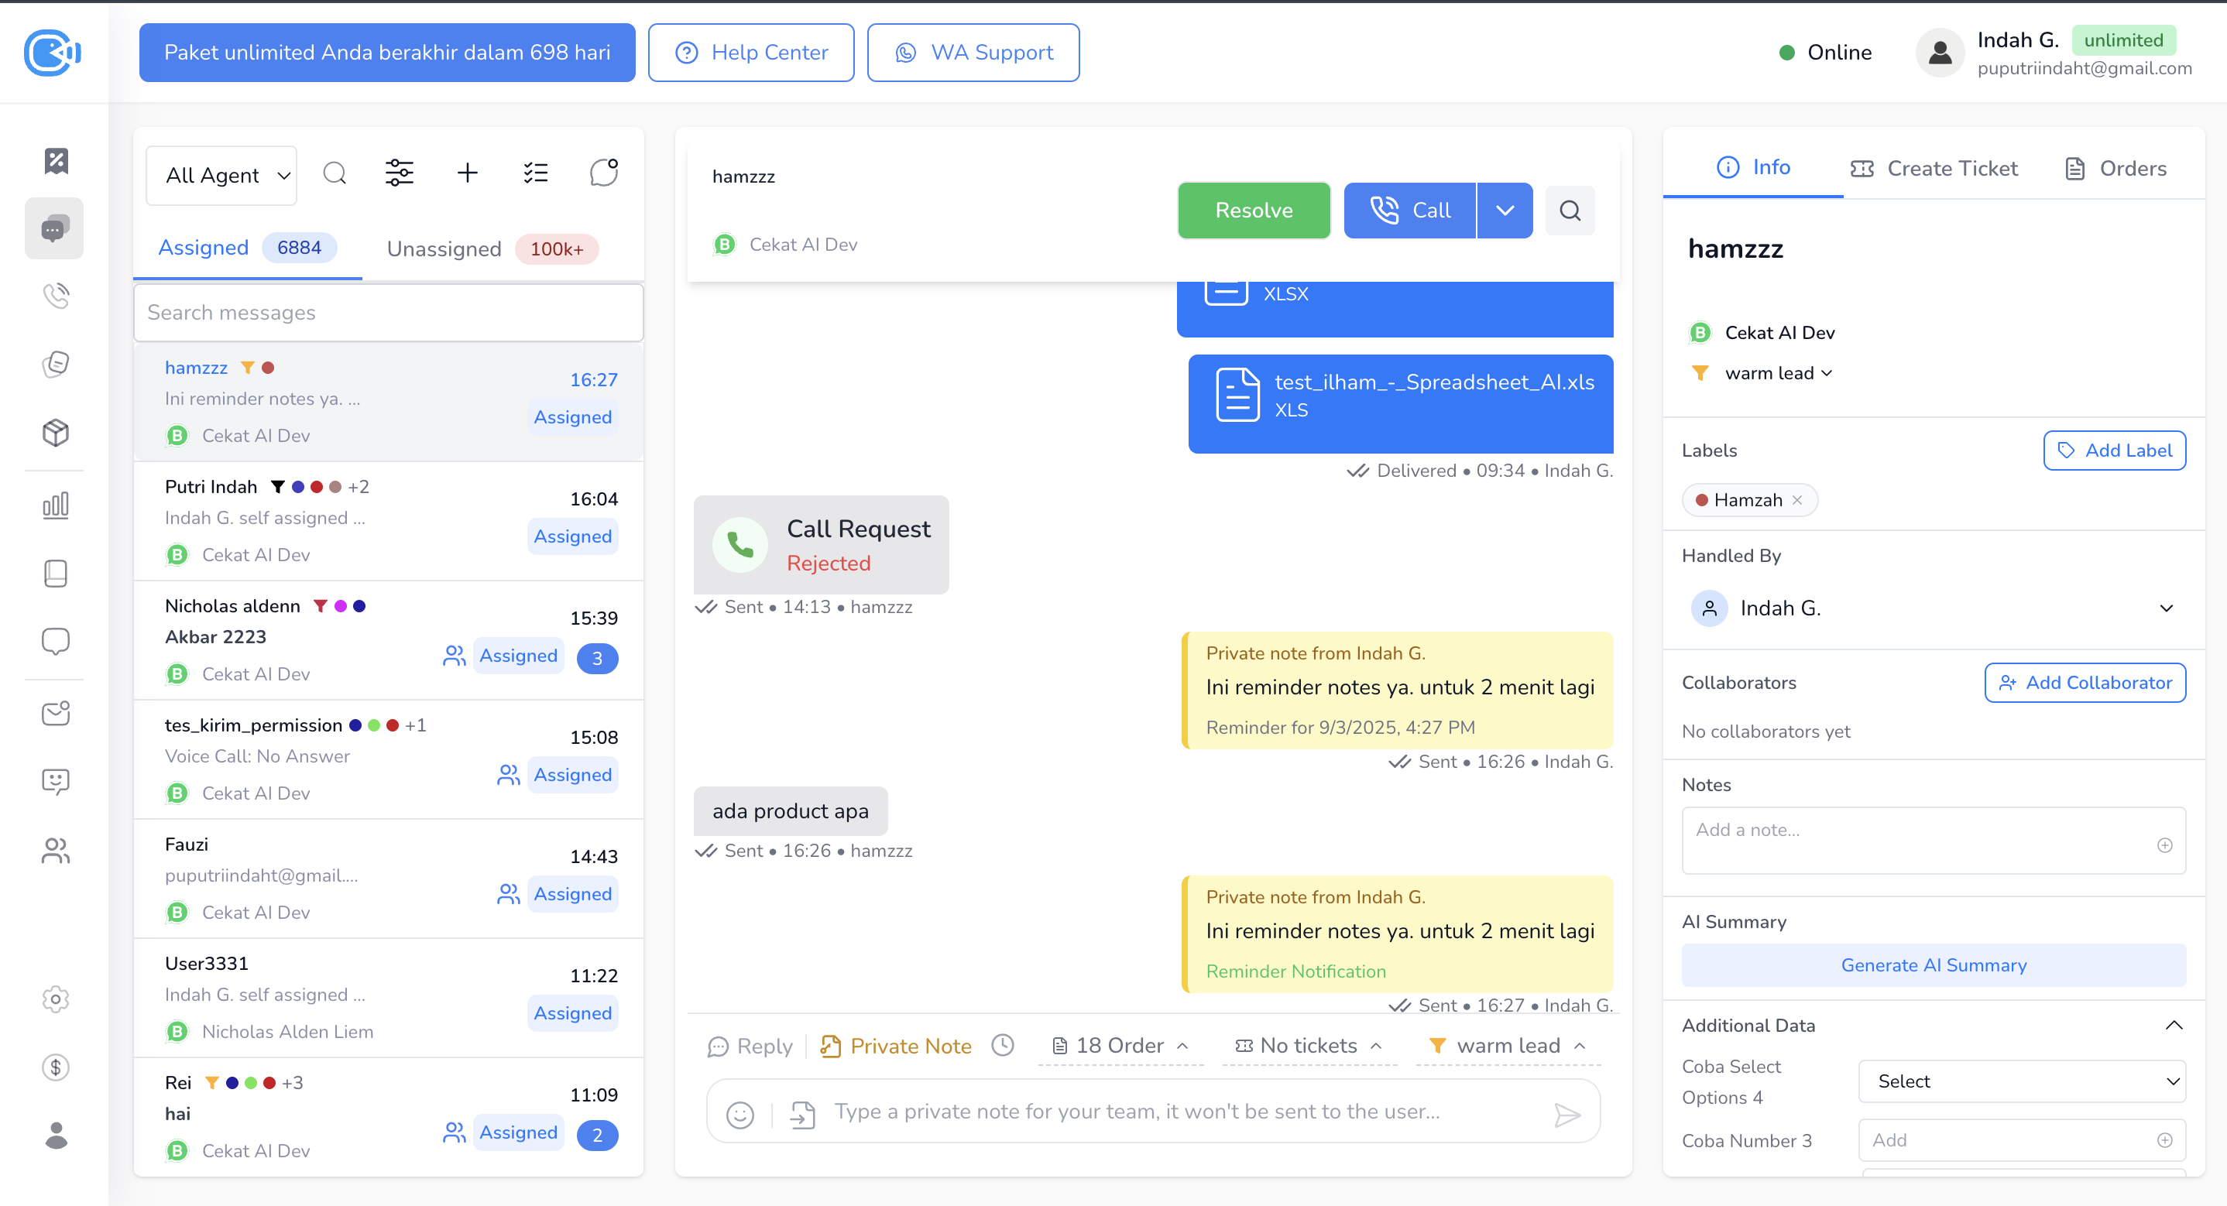Open the emoji picker in the message box
Viewport: 2227px width, 1206px height.
click(739, 1115)
